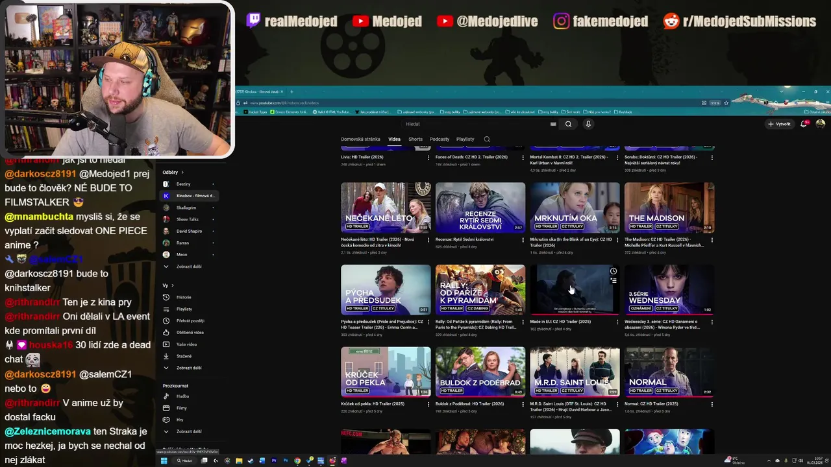The height and width of the screenshot is (467, 831).
Task: Click Add to queue icon on Made in EU thumbnail
Action: tap(613, 281)
